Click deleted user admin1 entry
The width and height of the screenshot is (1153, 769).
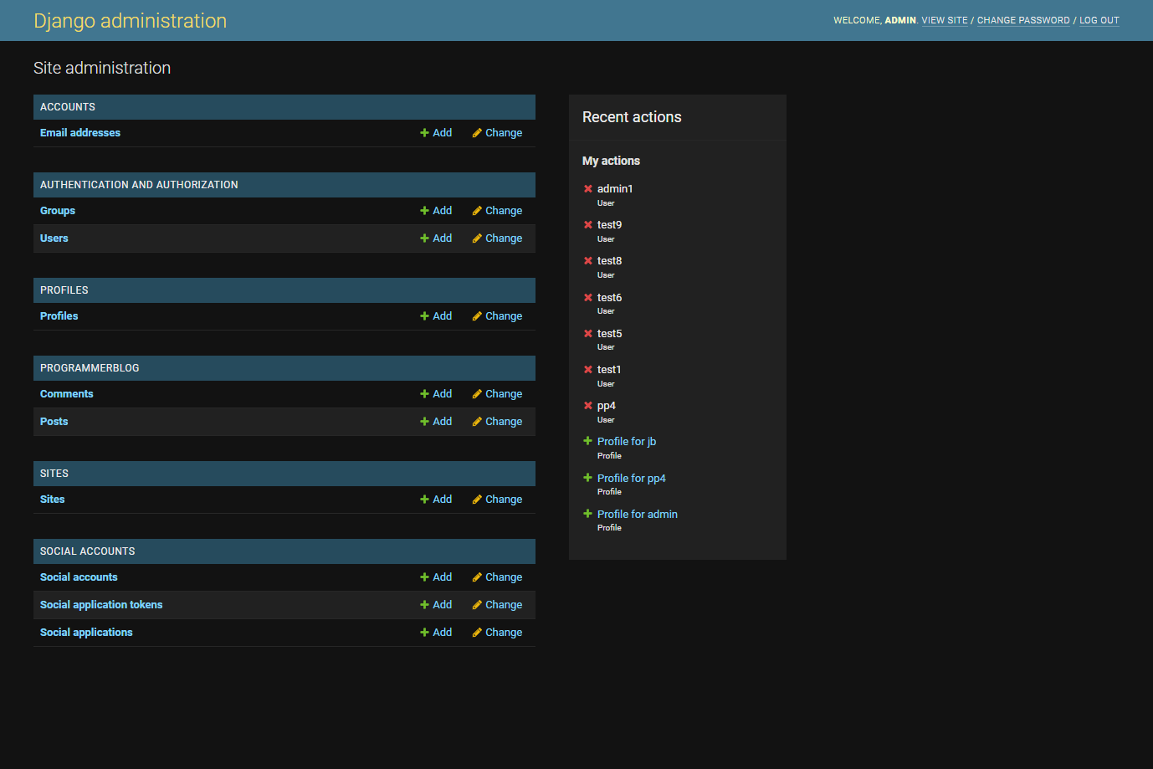point(615,189)
